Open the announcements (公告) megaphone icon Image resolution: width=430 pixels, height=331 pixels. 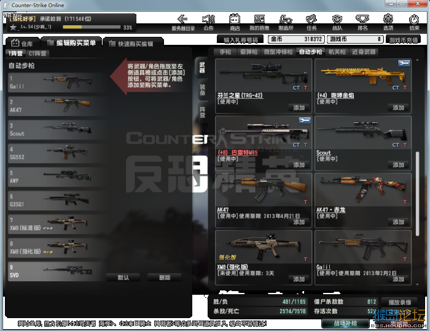tap(208, 20)
